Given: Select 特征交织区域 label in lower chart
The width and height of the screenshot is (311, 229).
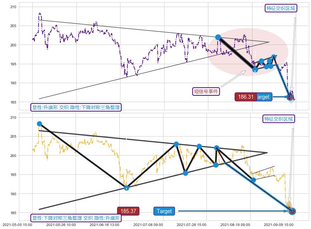Looking at the screenshot, I should coord(278,119).
